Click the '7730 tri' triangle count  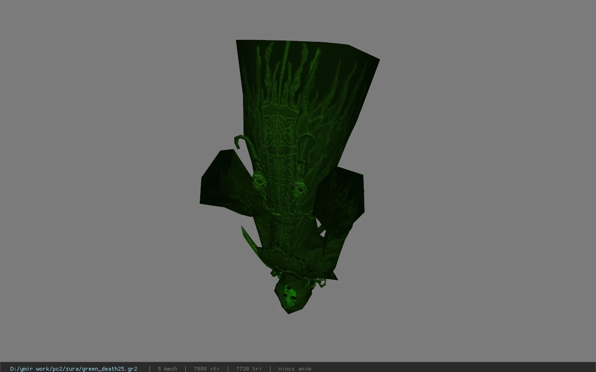point(249,369)
